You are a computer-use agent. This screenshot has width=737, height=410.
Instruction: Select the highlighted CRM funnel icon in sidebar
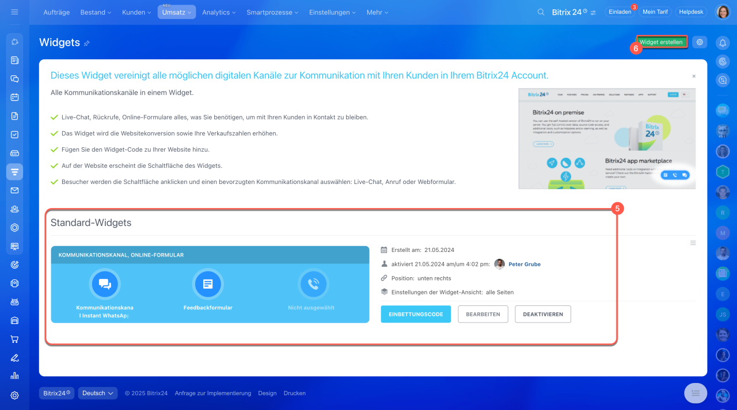(x=15, y=171)
